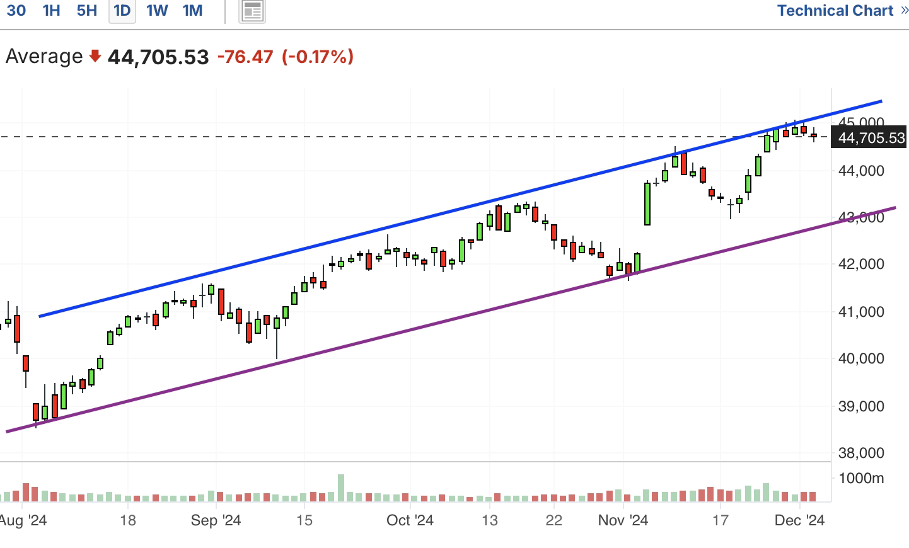Click the 17 date axis label
909x548 pixels.
point(721,520)
